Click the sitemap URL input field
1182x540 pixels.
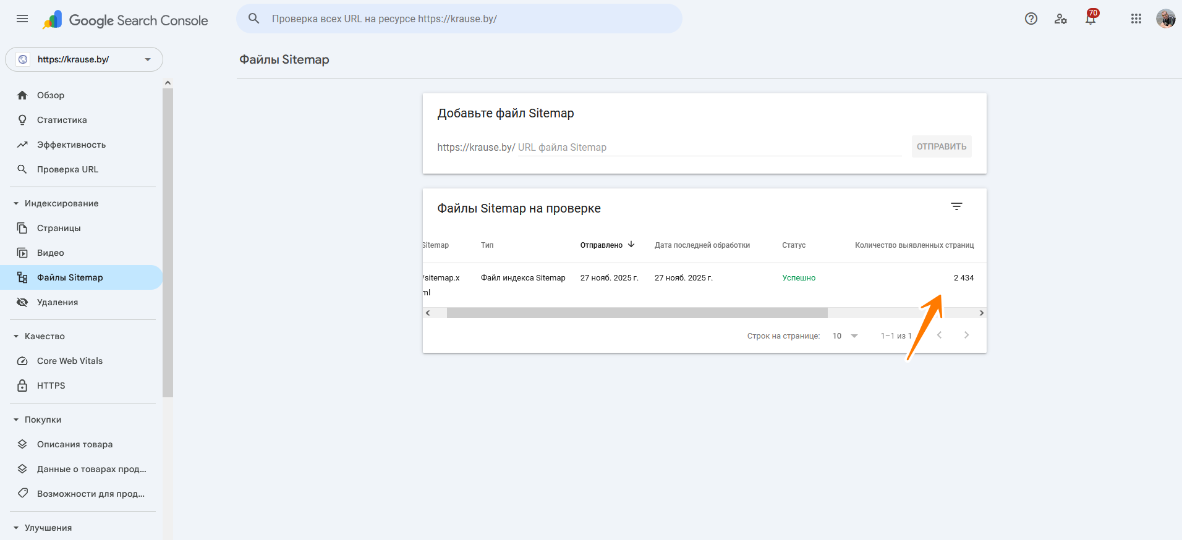[709, 147]
